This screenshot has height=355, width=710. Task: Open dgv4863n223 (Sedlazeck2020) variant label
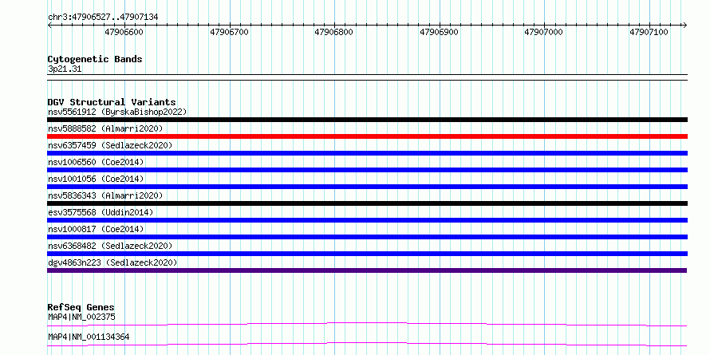112,262
